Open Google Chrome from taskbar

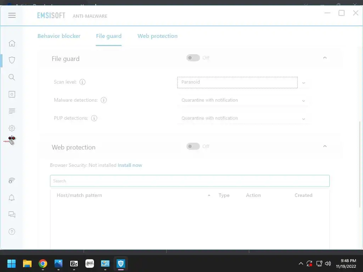pyautogui.click(x=43, y=263)
